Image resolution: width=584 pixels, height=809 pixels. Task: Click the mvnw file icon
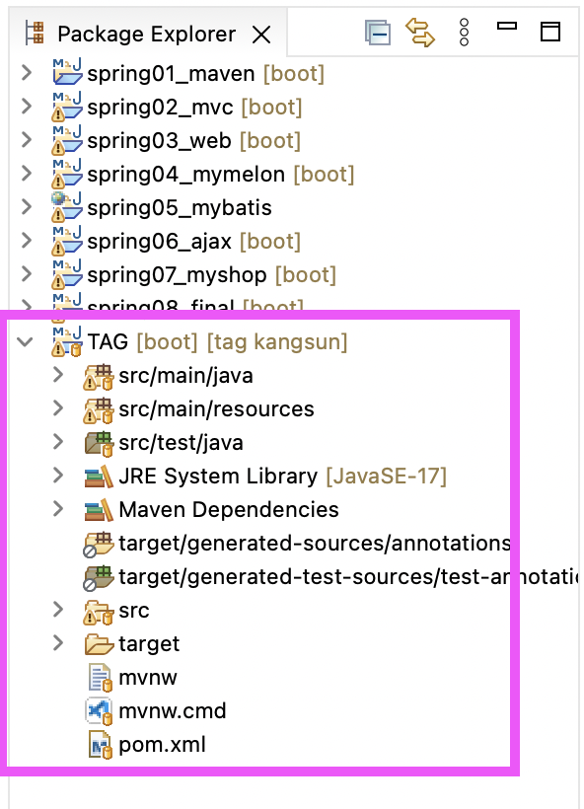[x=100, y=678]
